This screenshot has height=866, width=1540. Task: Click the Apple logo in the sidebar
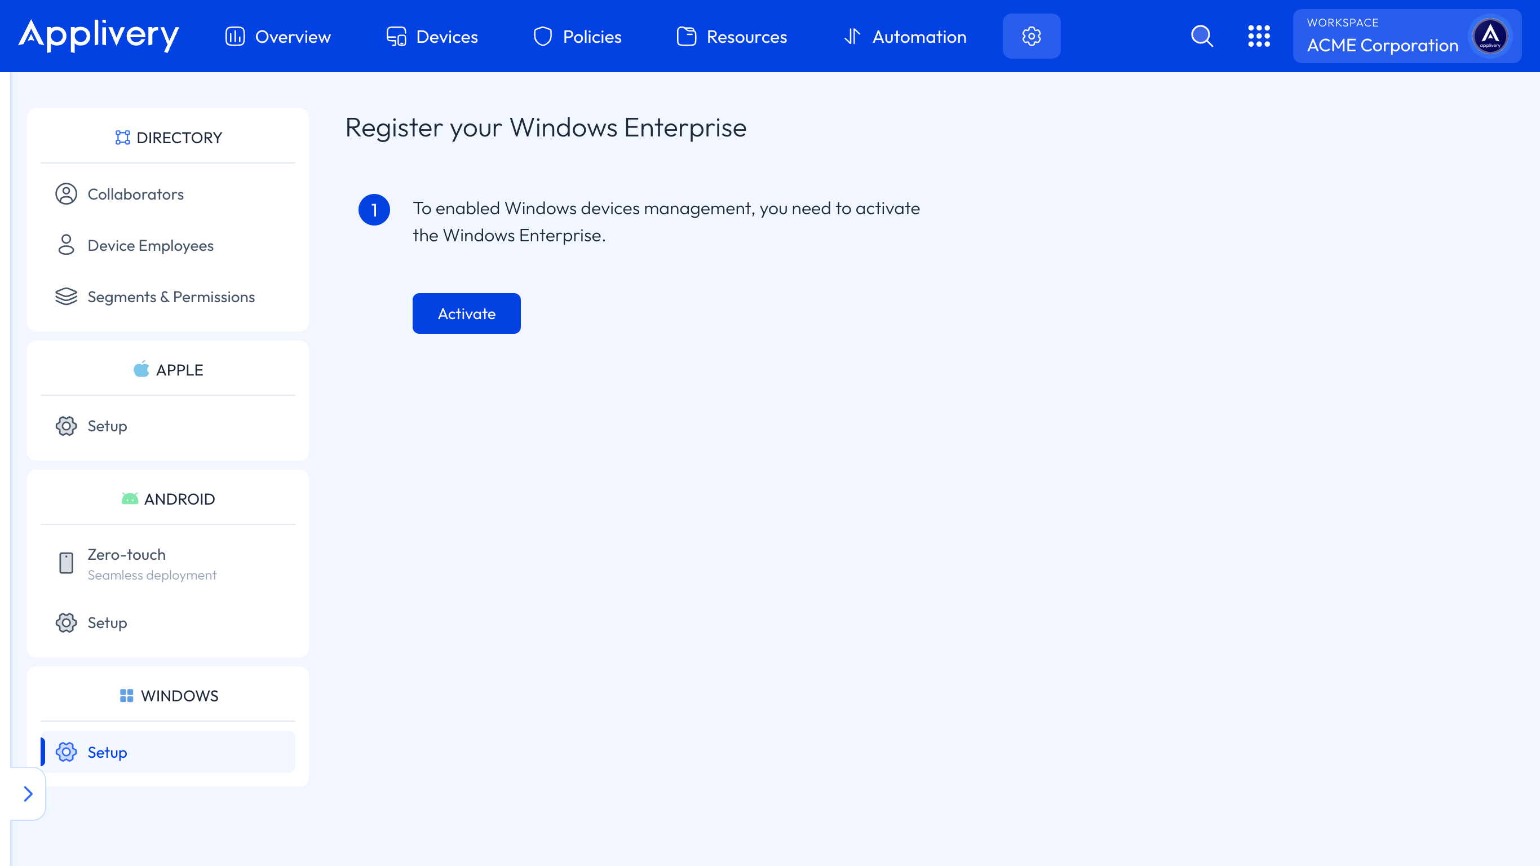click(141, 369)
